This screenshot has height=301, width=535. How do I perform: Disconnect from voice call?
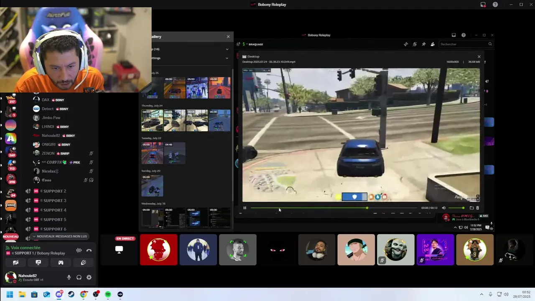[x=89, y=250]
